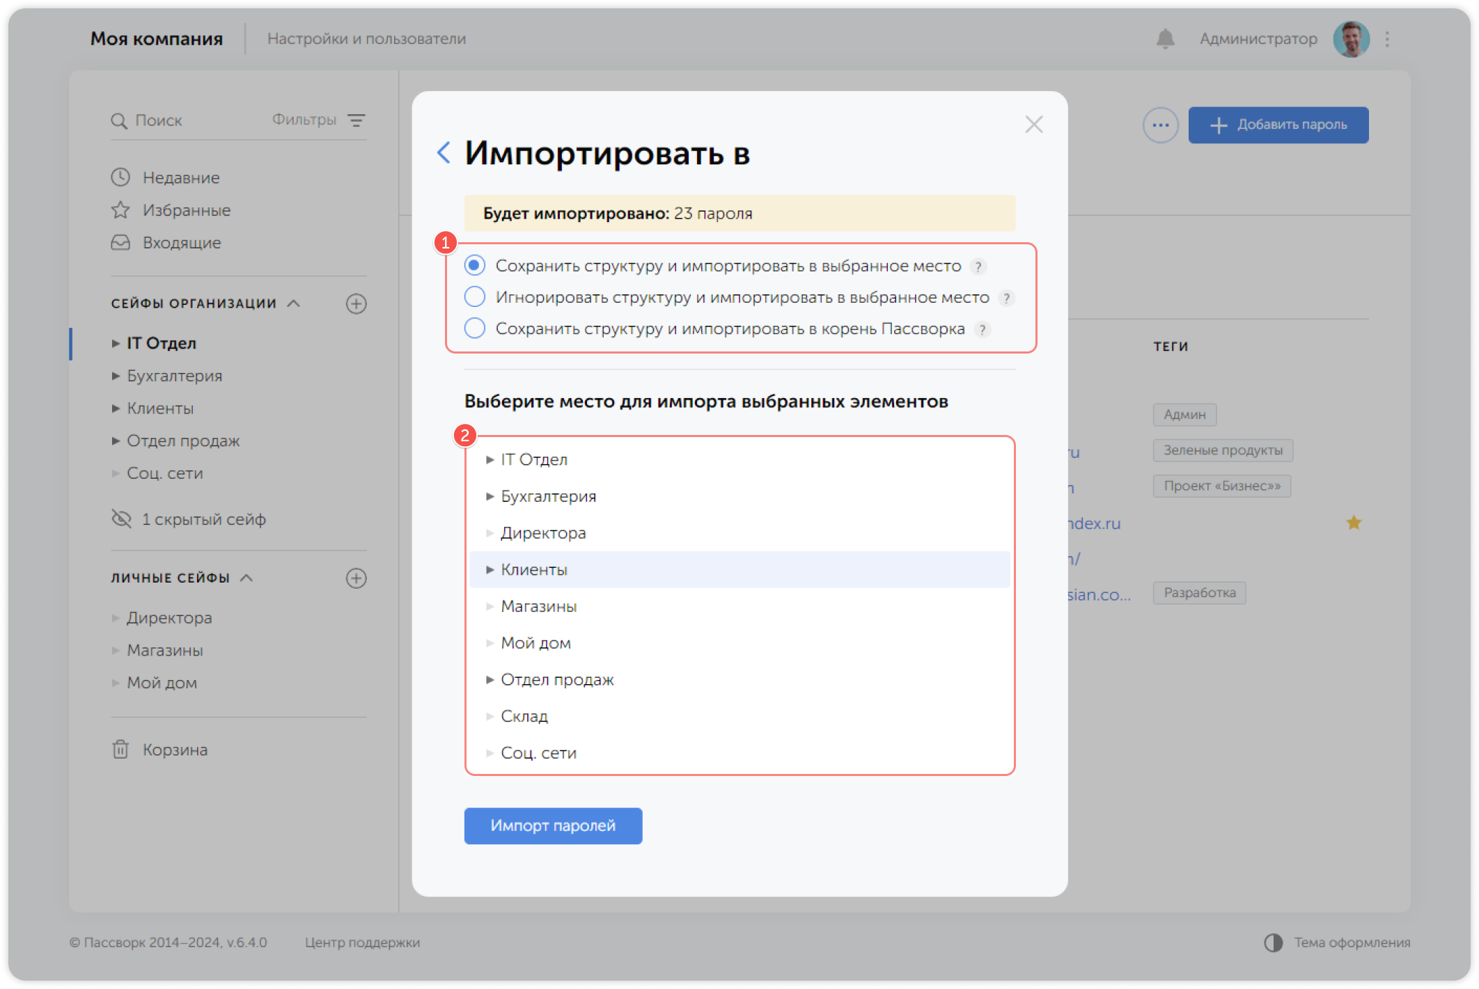Viewport: 1479px width, 989px height.
Task: Click the hidden vault eye icon
Action: [x=121, y=519]
